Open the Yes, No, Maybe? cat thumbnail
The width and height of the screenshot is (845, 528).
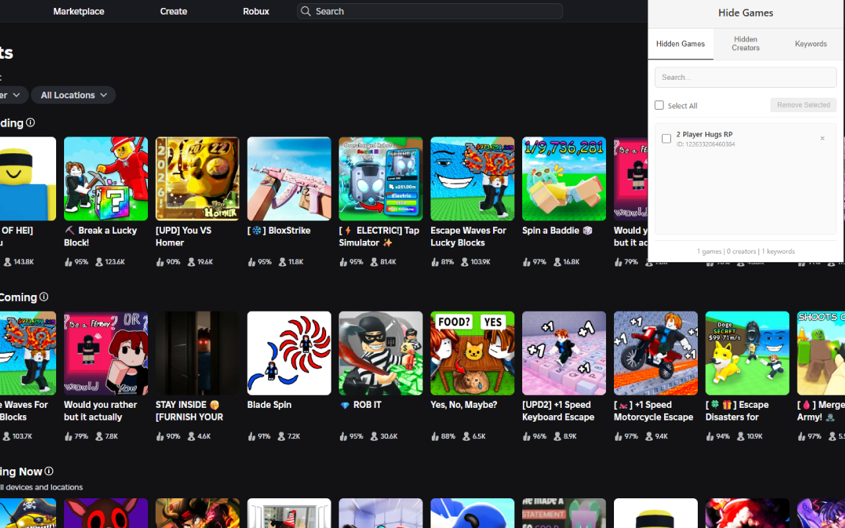tap(473, 353)
